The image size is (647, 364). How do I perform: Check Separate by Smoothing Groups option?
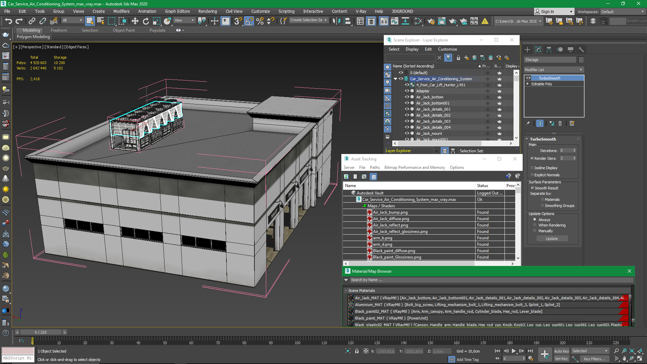[x=543, y=206]
